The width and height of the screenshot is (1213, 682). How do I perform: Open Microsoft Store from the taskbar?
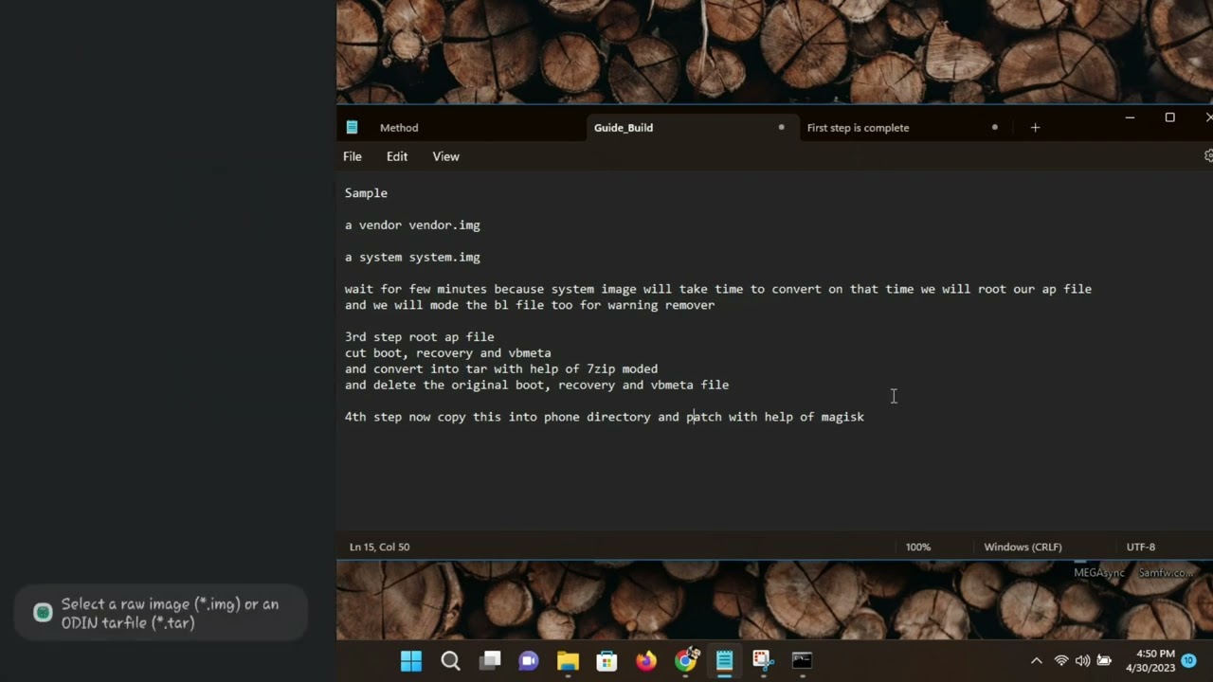click(606, 661)
